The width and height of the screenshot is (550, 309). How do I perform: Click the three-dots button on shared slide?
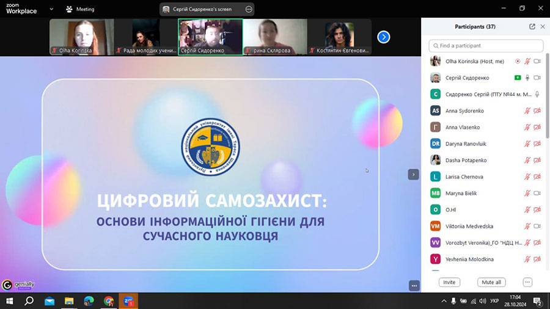coord(414,285)
